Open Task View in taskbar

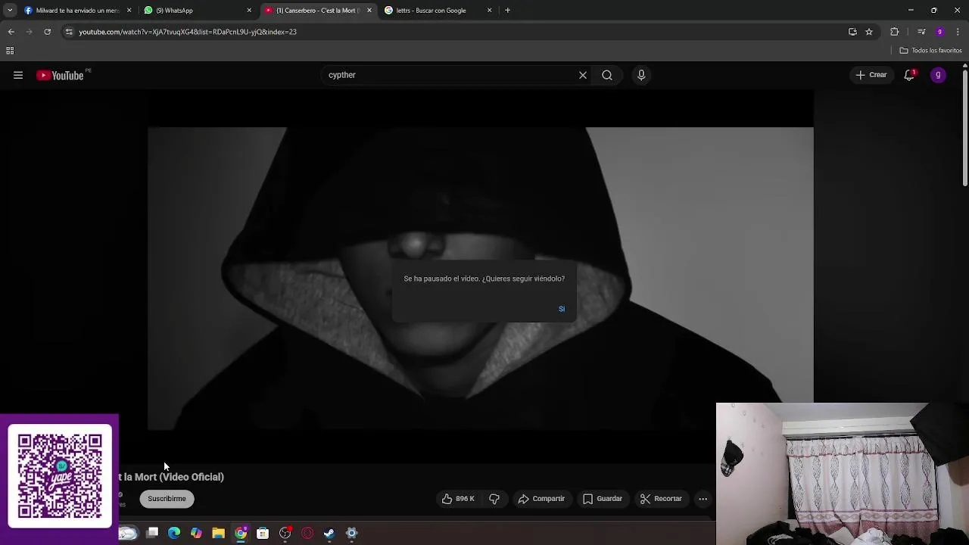point(152,533)
